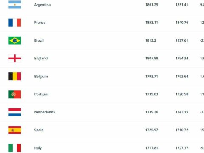This screenshot has height=153, width=204.
Task: Click the Portugal team name
Action: tap(41, 94)
